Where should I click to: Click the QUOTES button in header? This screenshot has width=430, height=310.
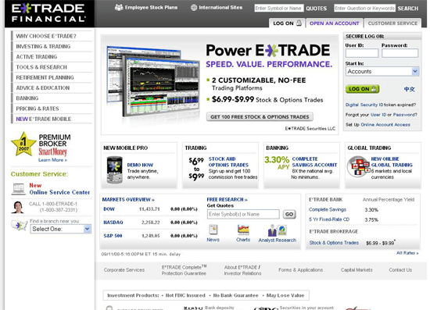point(316,9)
